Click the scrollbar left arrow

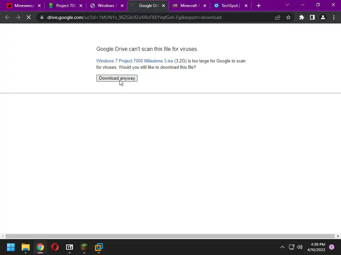coord(2,236)
